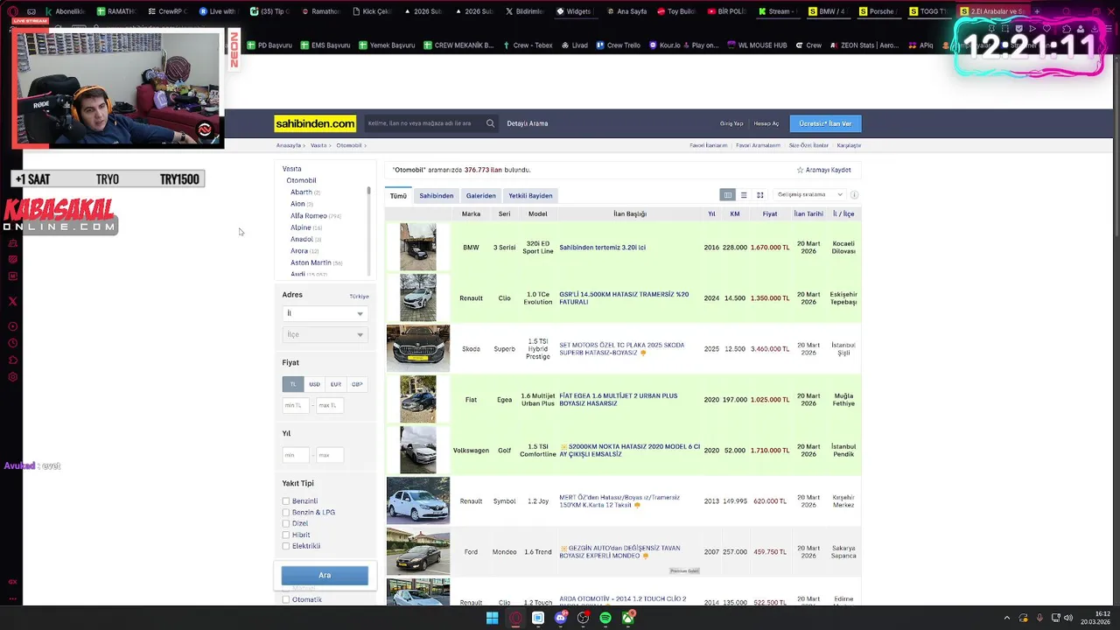Sort by KM column header
The height and width of the screenshot is (630, 1120).
[735, 213]
